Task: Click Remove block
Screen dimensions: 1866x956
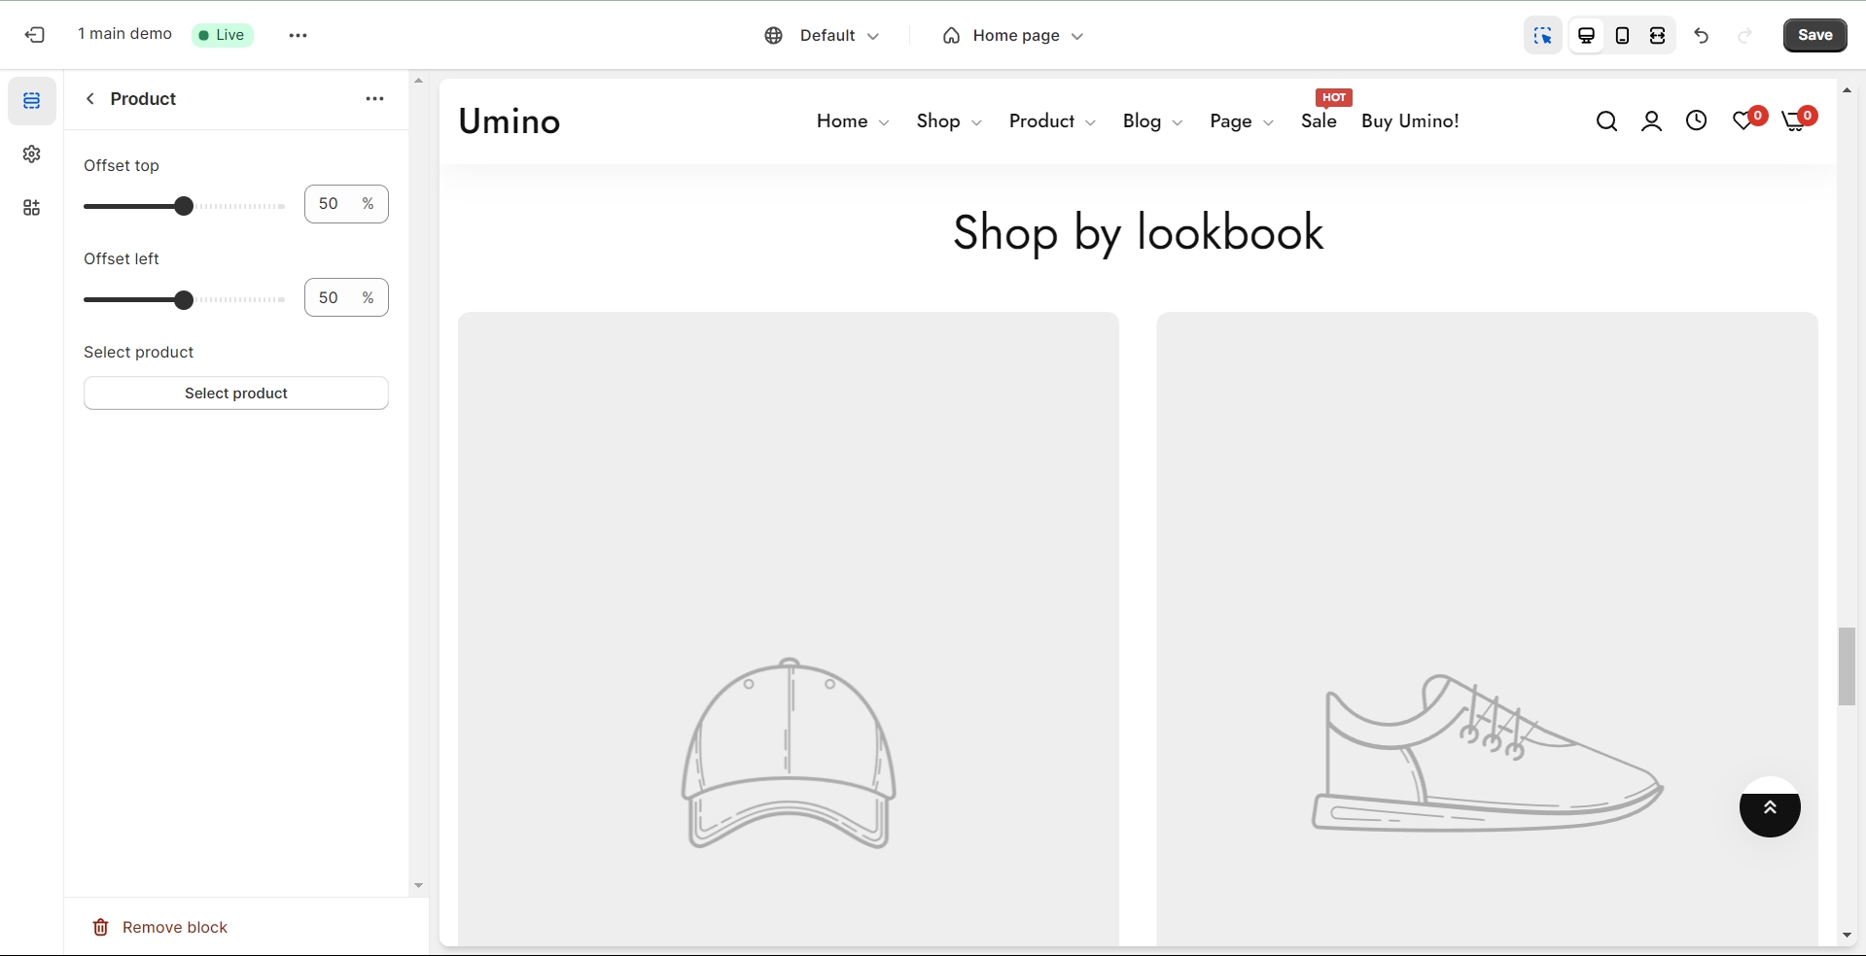Action: pos(160,927)
